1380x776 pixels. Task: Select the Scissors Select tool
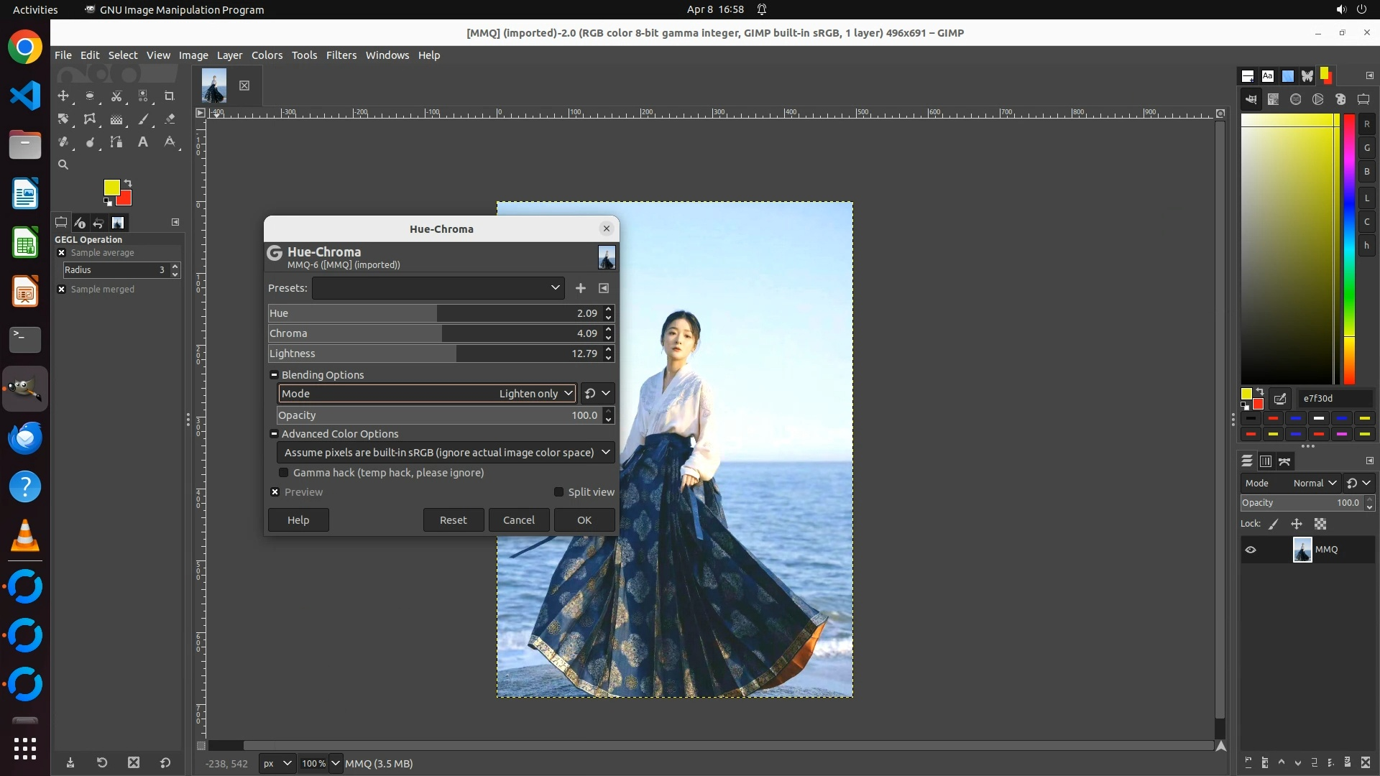[x=116, y=96]
